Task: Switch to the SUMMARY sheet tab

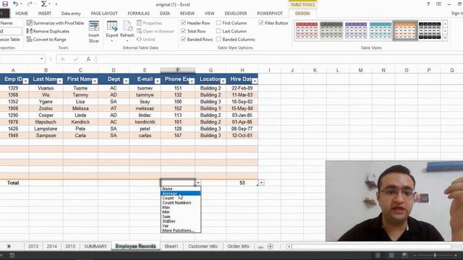Action: click(95, 246)
